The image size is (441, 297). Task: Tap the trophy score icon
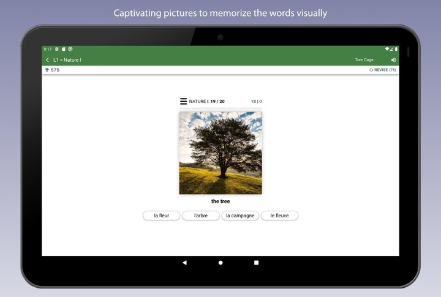pos(47,70)
